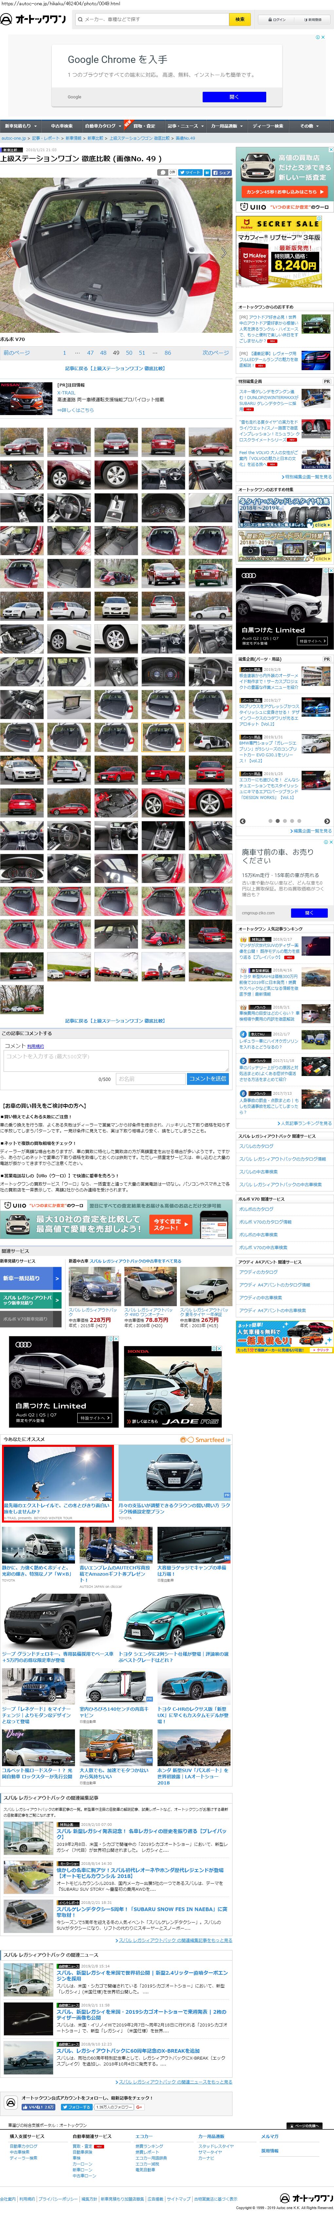Click アウディのカタログ link
This screenshot has height=2214, width=334.
coord(258,1272)
